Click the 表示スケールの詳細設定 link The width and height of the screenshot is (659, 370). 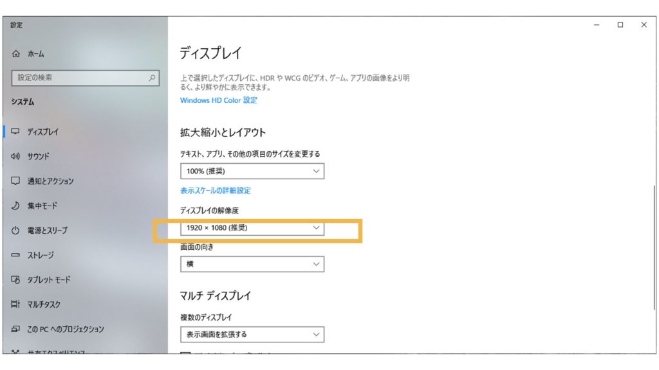215,191
